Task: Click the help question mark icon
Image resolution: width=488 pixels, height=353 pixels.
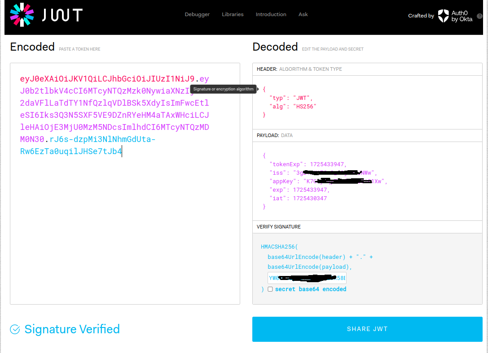Action: pos(479,16)
